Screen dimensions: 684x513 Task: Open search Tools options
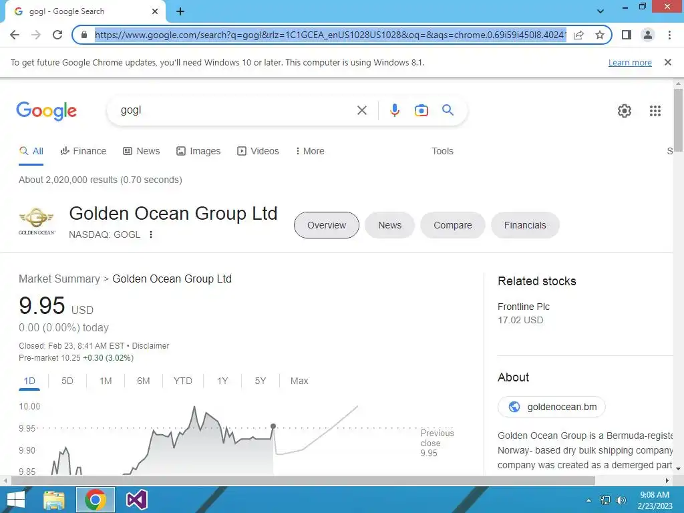click(x=442, y=152)
